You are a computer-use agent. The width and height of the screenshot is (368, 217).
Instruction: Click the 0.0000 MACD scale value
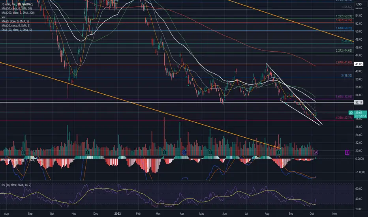tap(359, 159)
